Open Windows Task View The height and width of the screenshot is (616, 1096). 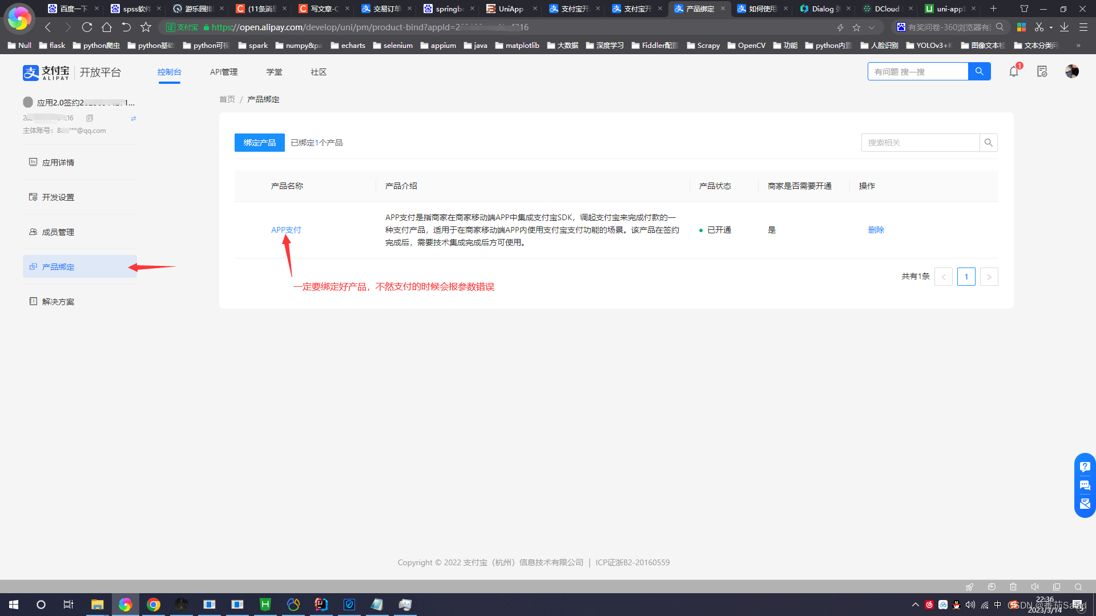coord(68,605)
